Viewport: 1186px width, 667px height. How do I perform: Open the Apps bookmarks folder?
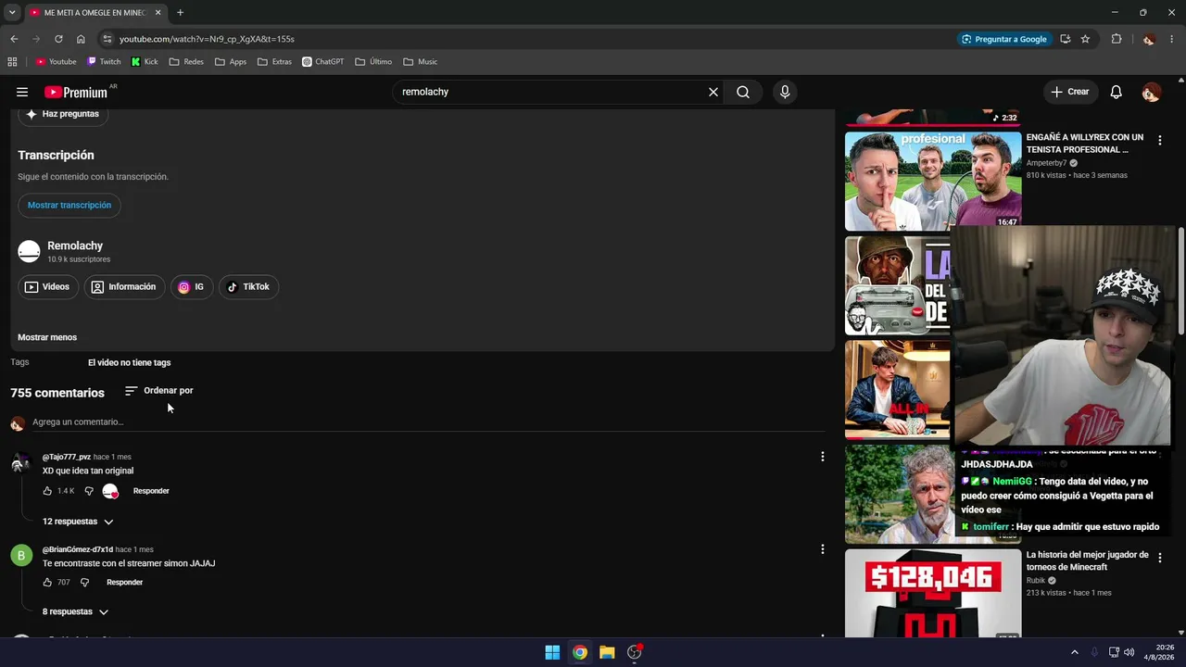(231, 62)
